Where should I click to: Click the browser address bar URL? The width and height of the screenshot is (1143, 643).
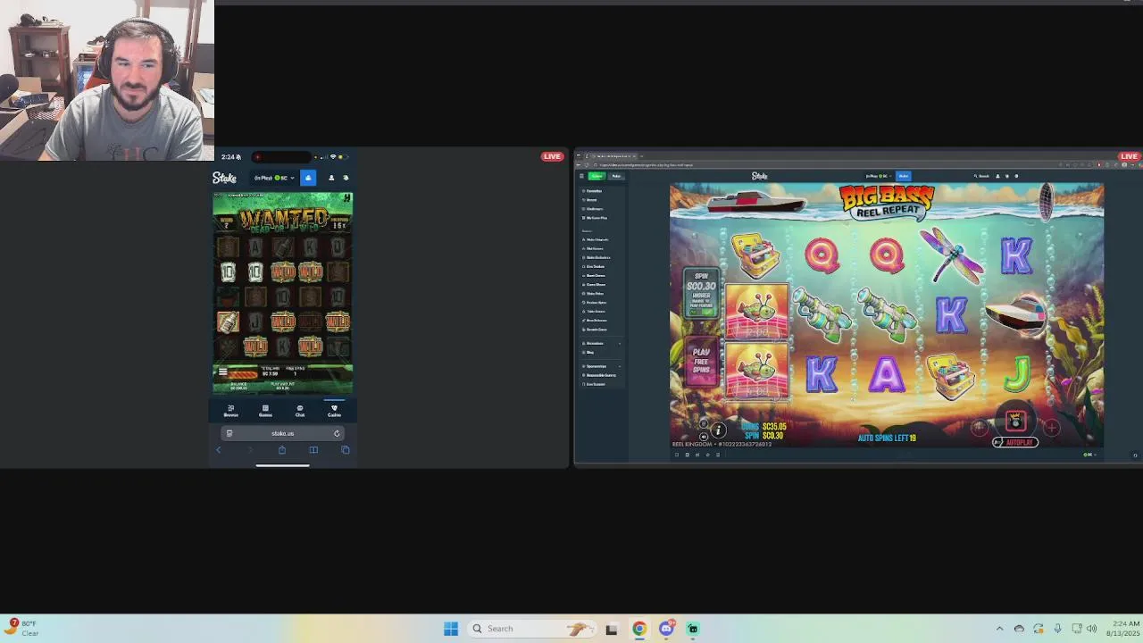click(647, 165)
